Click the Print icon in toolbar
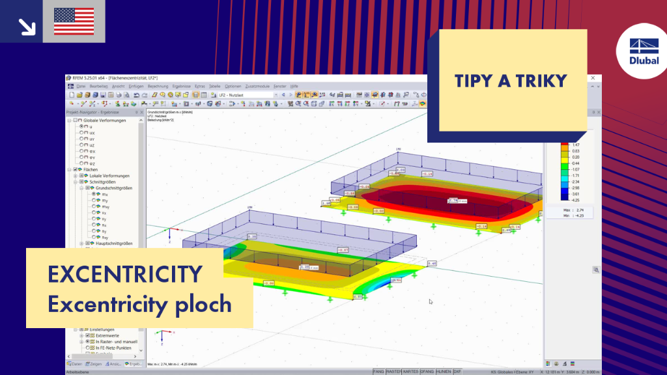Viewport: 667px width, 375px height. 119,95
